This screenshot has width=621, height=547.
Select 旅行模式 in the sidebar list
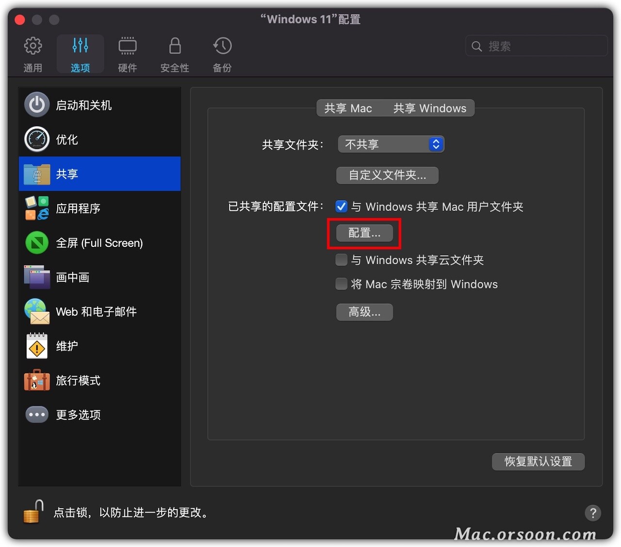pyautogui.click(x=99, y=380)
